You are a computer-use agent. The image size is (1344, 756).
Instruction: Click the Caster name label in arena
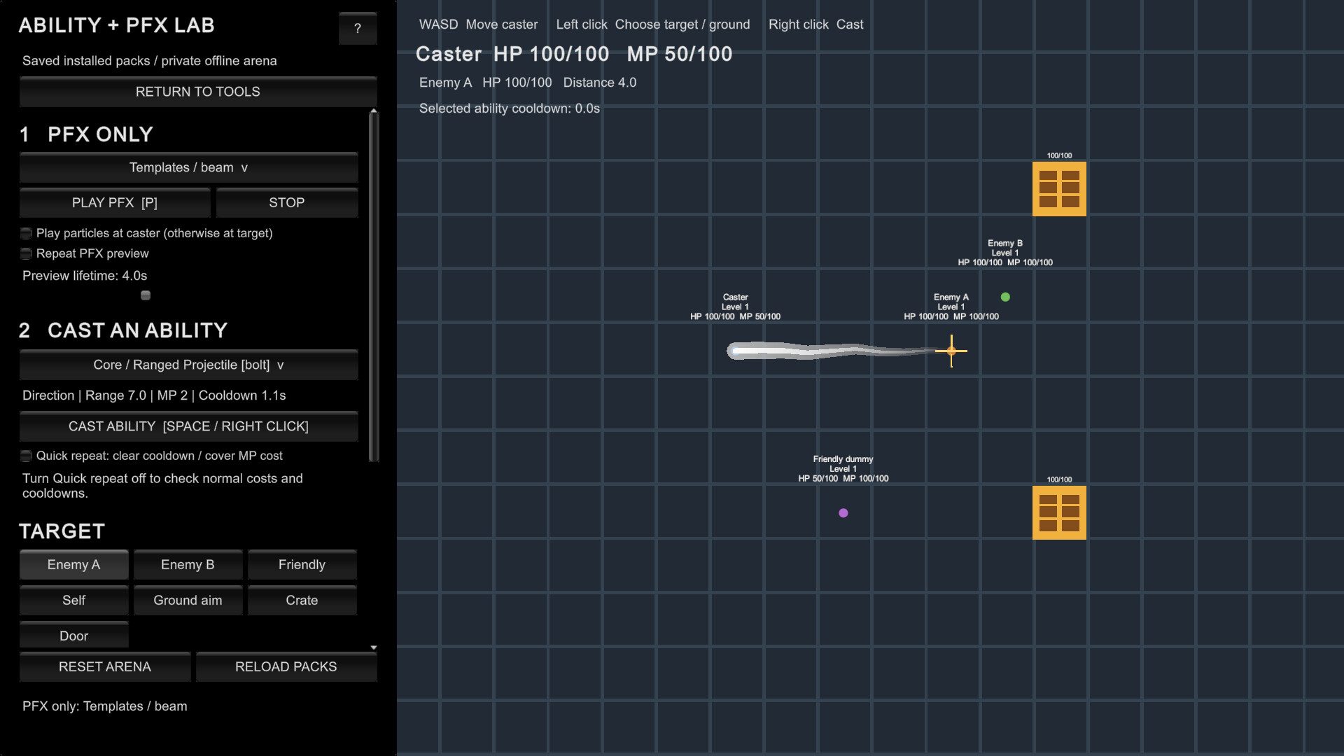point(735,297)
